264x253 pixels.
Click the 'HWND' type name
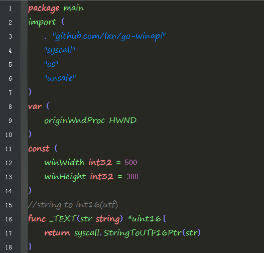pos(123,120)
